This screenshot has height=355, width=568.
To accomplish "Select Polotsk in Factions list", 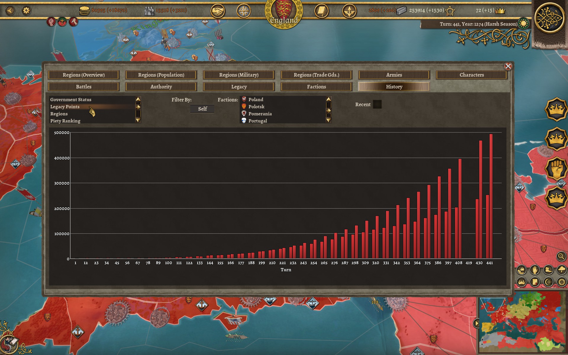I will pyautogui.click(x=283, y=107).
